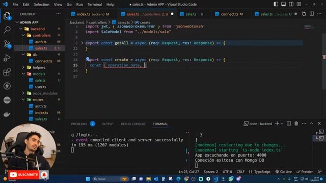326x183 pixels.
Task: Open the Edit menu
Action: tap(26, 5)
